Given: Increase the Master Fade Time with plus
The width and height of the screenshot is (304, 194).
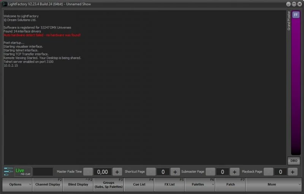Looking at the screenshot, I should pyautogui.click(x=117, y=172).
